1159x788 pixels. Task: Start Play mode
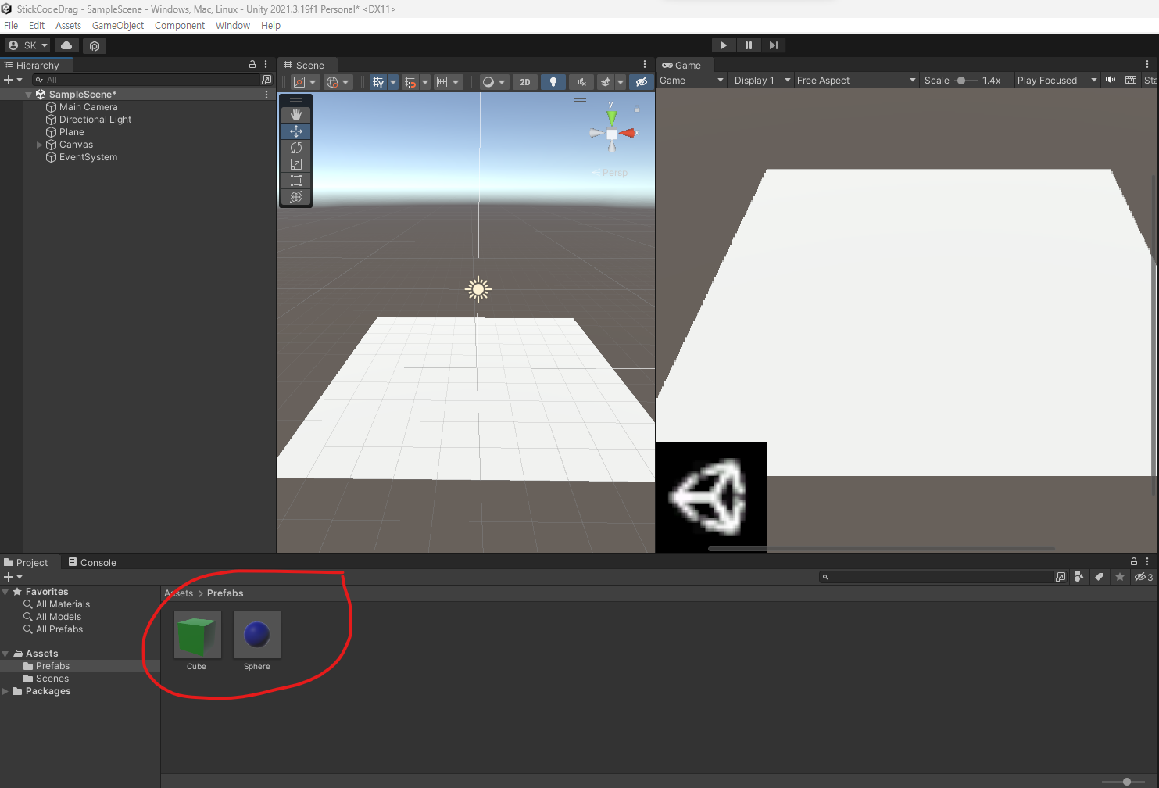click(x=724, y=45)
